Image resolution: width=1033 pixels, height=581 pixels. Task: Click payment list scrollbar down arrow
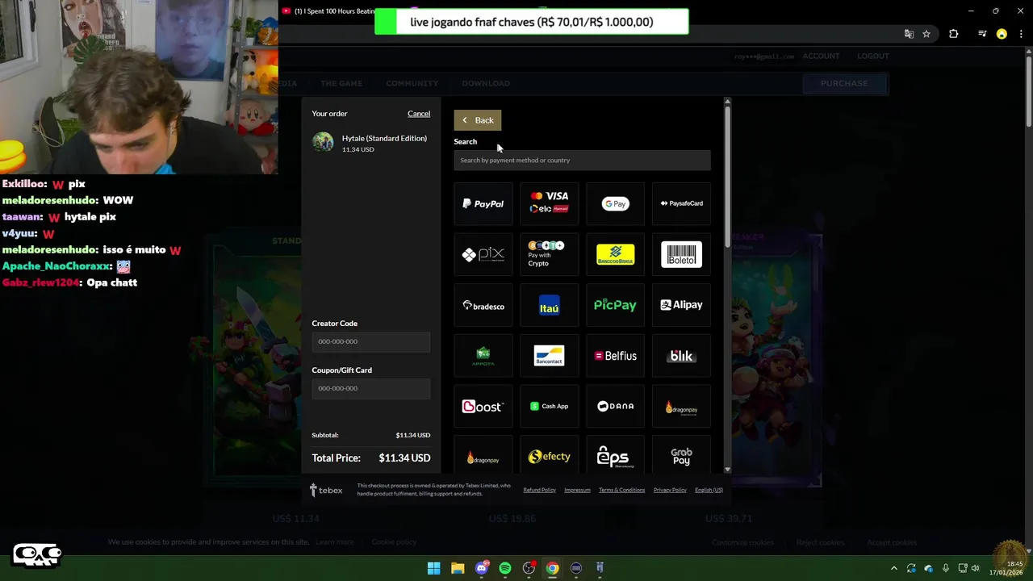(727, 469)
